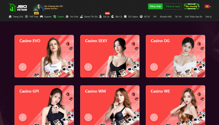Image resolution: width=219 pixels, height=125 pixels.
Task: Click the lottery ball icon for Xổ Số
Action: click(141, 17)
